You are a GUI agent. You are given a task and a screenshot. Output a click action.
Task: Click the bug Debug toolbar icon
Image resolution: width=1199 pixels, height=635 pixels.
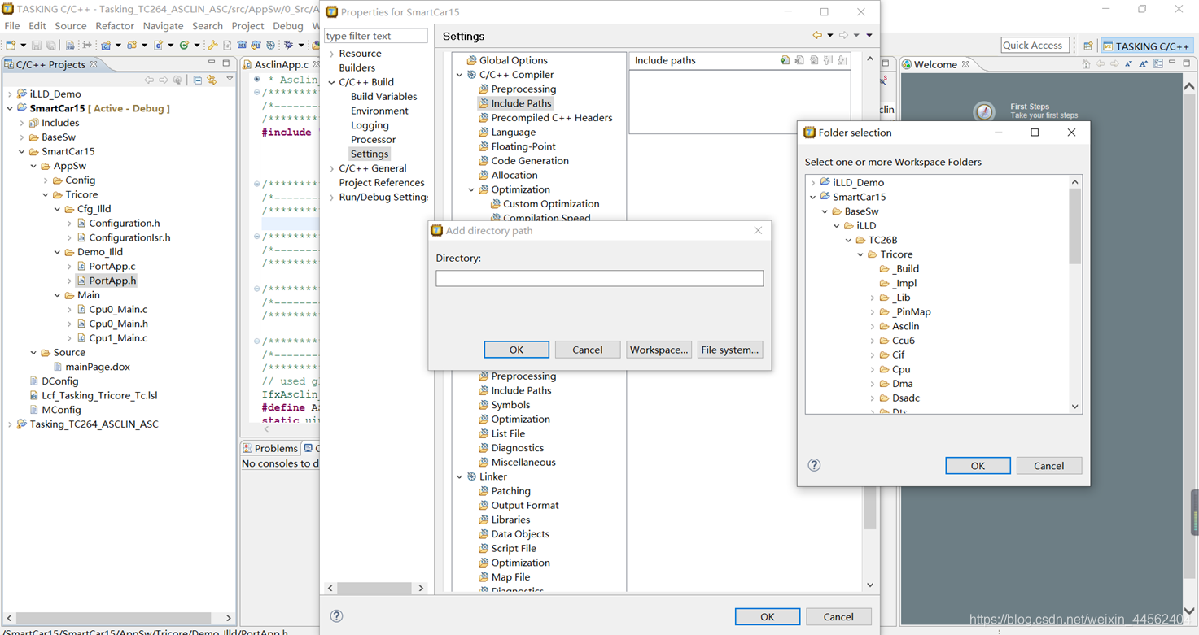coord(288,45)
